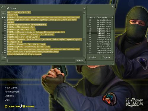Click the Actualizar button

(x=94, y=57)
